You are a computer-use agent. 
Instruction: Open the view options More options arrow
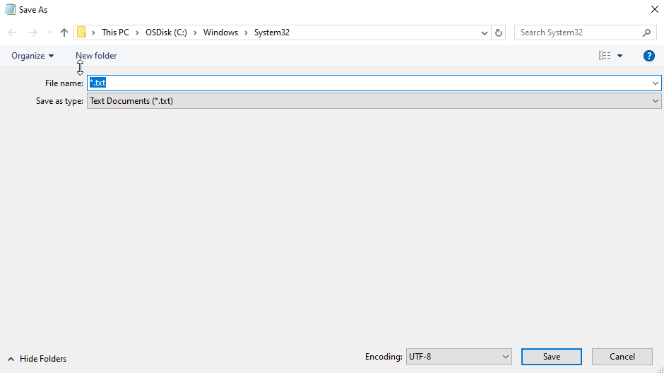pos(620,56)
